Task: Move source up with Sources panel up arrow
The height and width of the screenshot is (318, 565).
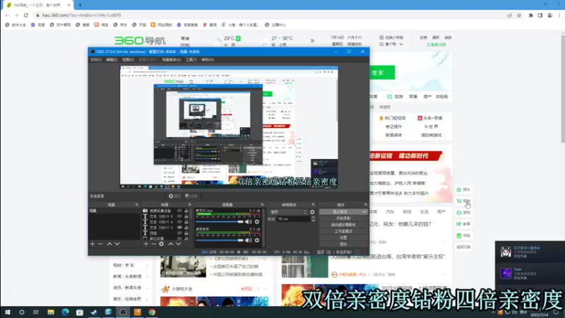Action: (x=170, y=244)
